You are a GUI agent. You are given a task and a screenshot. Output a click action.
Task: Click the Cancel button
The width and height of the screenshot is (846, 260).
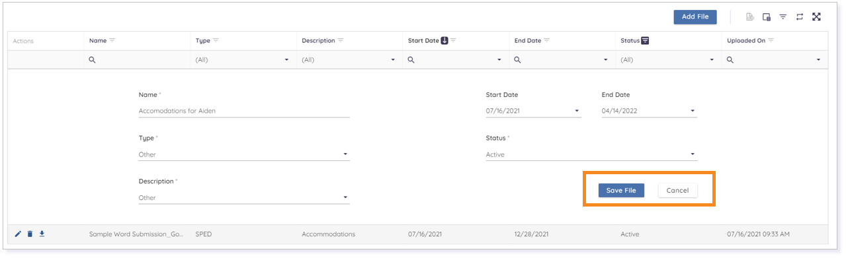(677, 190)
